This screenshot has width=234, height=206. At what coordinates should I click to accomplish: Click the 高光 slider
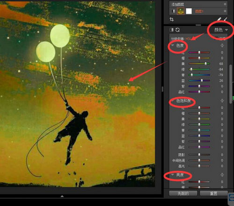[199, 166]
